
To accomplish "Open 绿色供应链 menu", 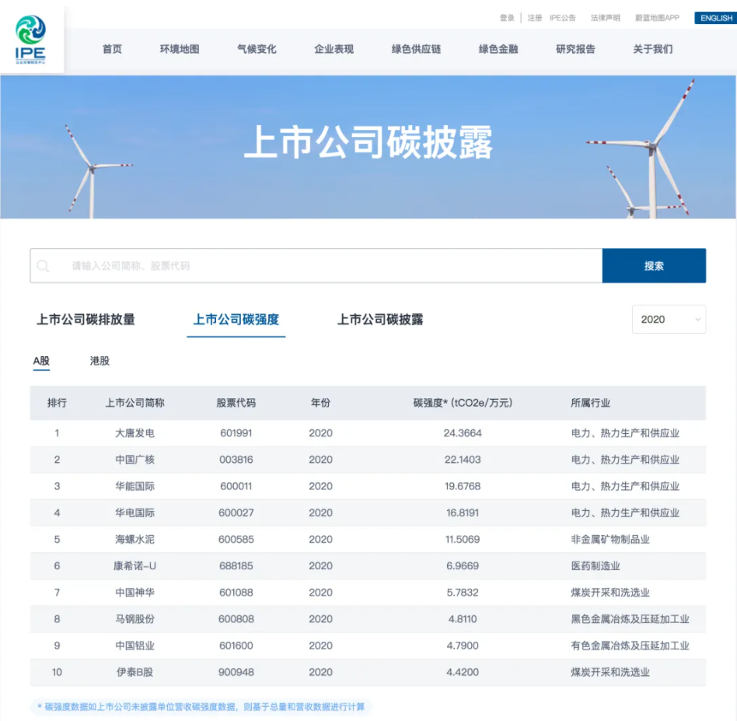I will [x=416, y=49].
